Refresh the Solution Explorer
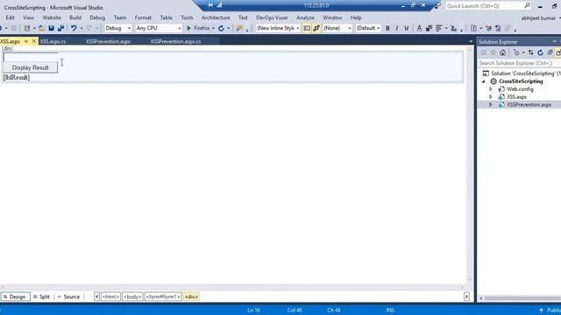Screen dimensions: 561x315 540,52
